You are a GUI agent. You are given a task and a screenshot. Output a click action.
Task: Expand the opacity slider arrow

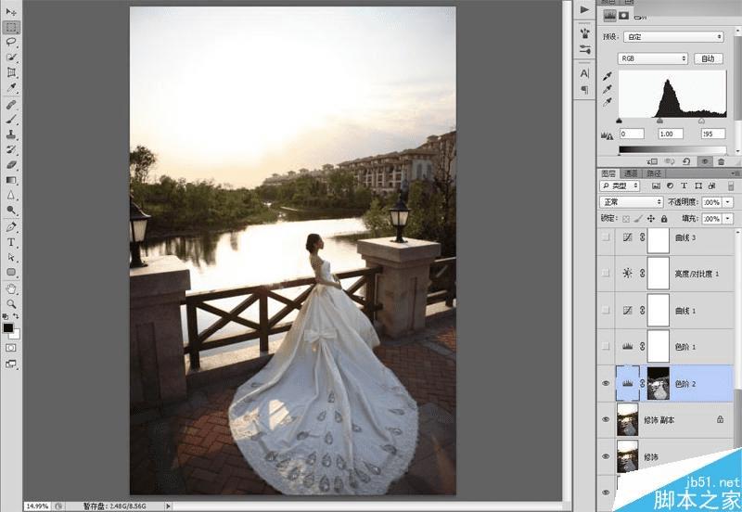tap(728, 202)
